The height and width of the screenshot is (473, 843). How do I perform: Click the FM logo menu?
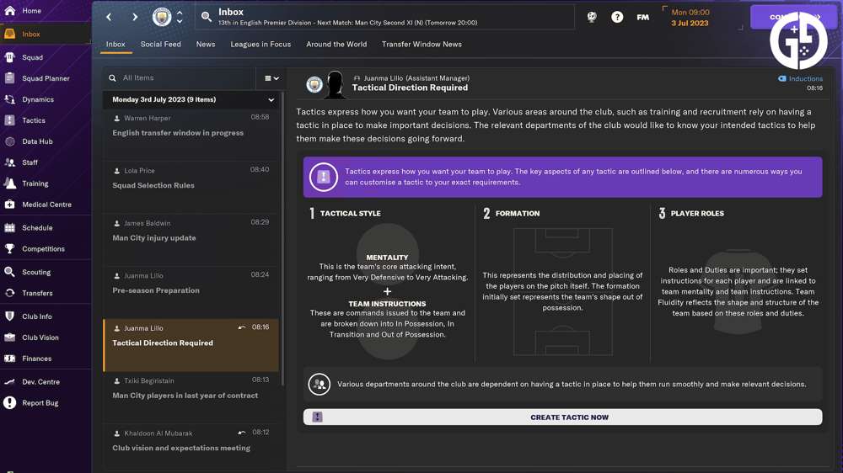click(643, 17)
